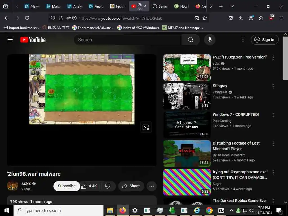This screenshot has width=288, height=216.
Task: Open the Firefox application menu
Action: tap(281, 18)
